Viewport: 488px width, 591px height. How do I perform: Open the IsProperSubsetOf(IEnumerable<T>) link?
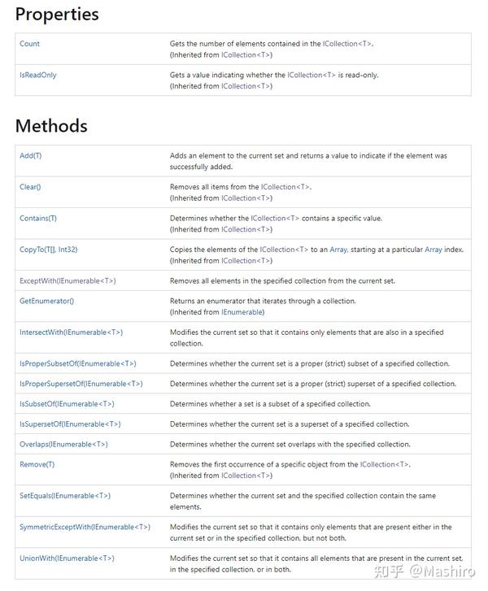click(78, 363)
